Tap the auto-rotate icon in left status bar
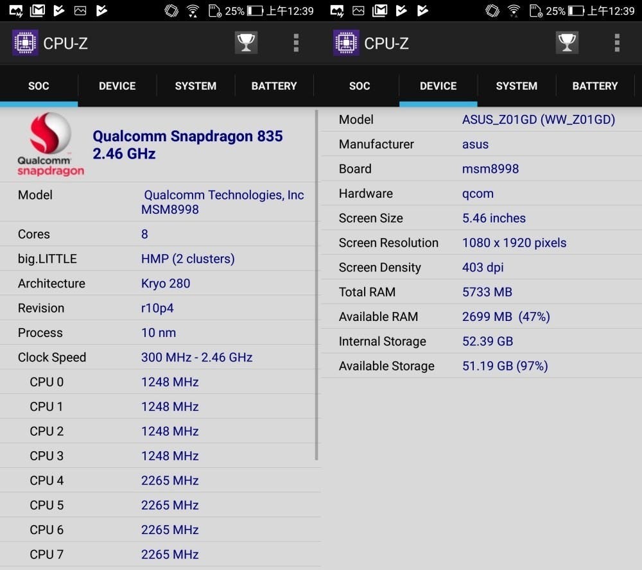The width and height of the screenshot is (642, 570). coord(171,10)
